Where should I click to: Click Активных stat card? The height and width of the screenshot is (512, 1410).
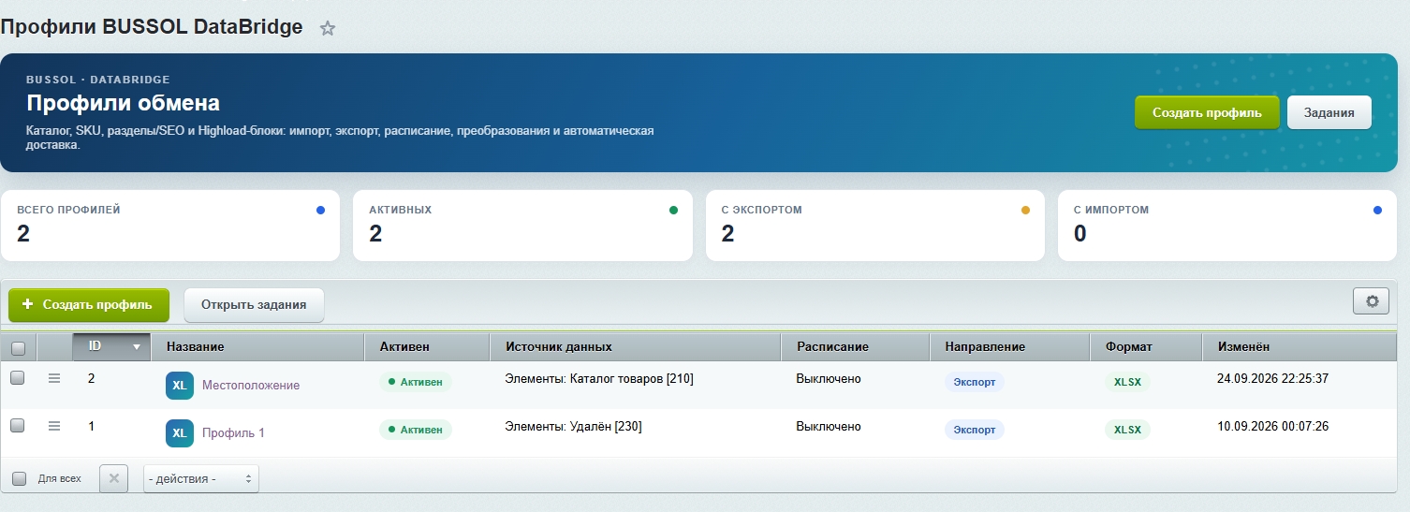tap(522, 226)
